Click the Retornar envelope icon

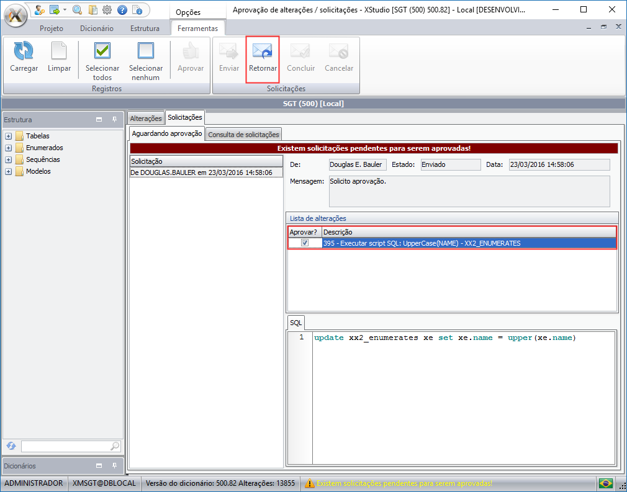click(x=263, y=51)
